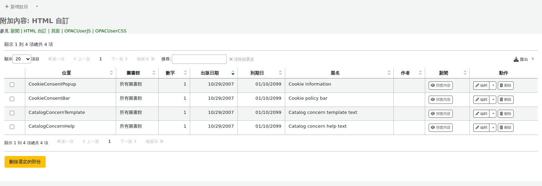Expand edit options caret for CookieConsentPopup
542x186 pixels.
point(493,86)
